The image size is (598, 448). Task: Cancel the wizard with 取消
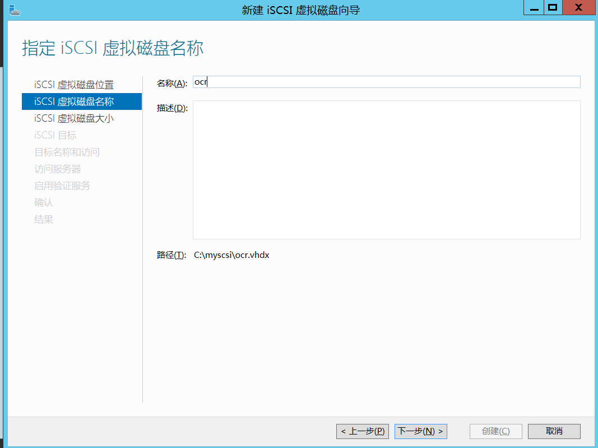coord(554,431)
